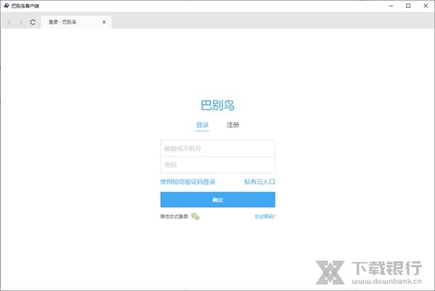Go forward with the right arrow icon
Viewport: 435px width, 291px height.
tap(21, 22)
